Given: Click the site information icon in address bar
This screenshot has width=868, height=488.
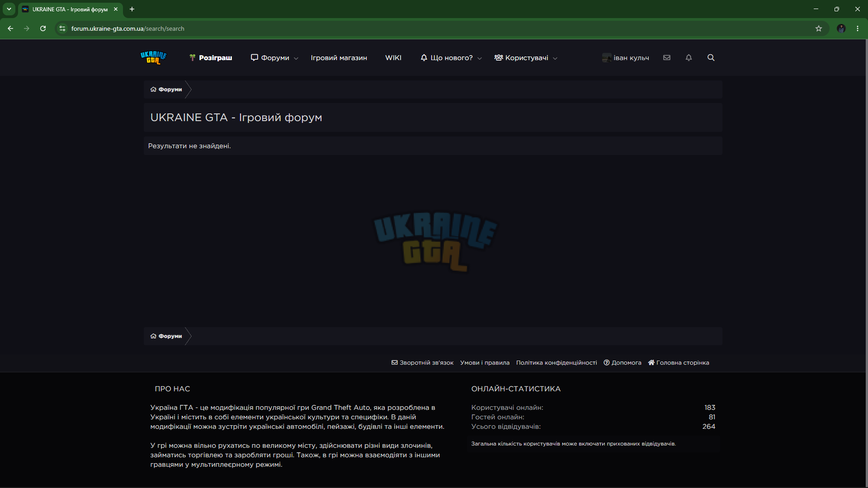Looking at the screenshot, I should pos(62,28).
